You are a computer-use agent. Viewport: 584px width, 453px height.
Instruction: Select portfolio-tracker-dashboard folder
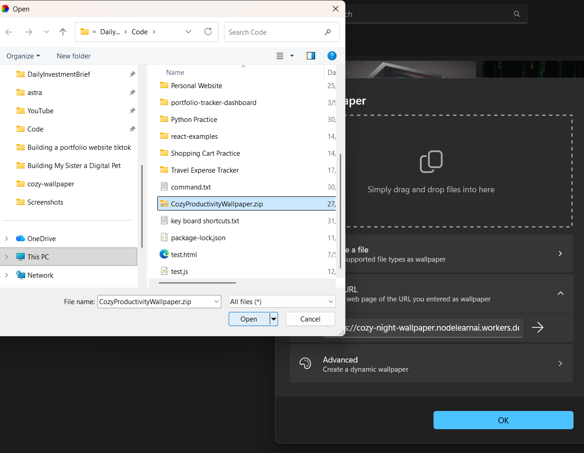pyautogui.click(x=214, y=103)
